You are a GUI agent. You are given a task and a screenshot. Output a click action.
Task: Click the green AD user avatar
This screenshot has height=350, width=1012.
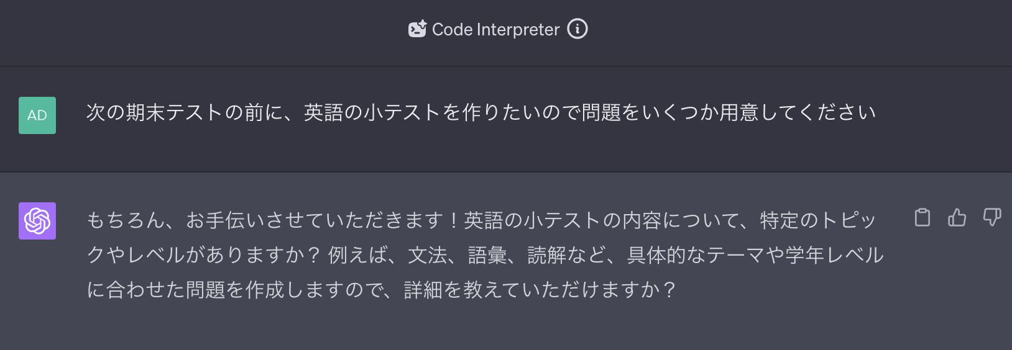37,115
